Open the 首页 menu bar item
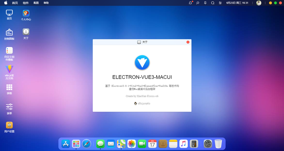This screenshot has height=151, width=284. (15, 3)
